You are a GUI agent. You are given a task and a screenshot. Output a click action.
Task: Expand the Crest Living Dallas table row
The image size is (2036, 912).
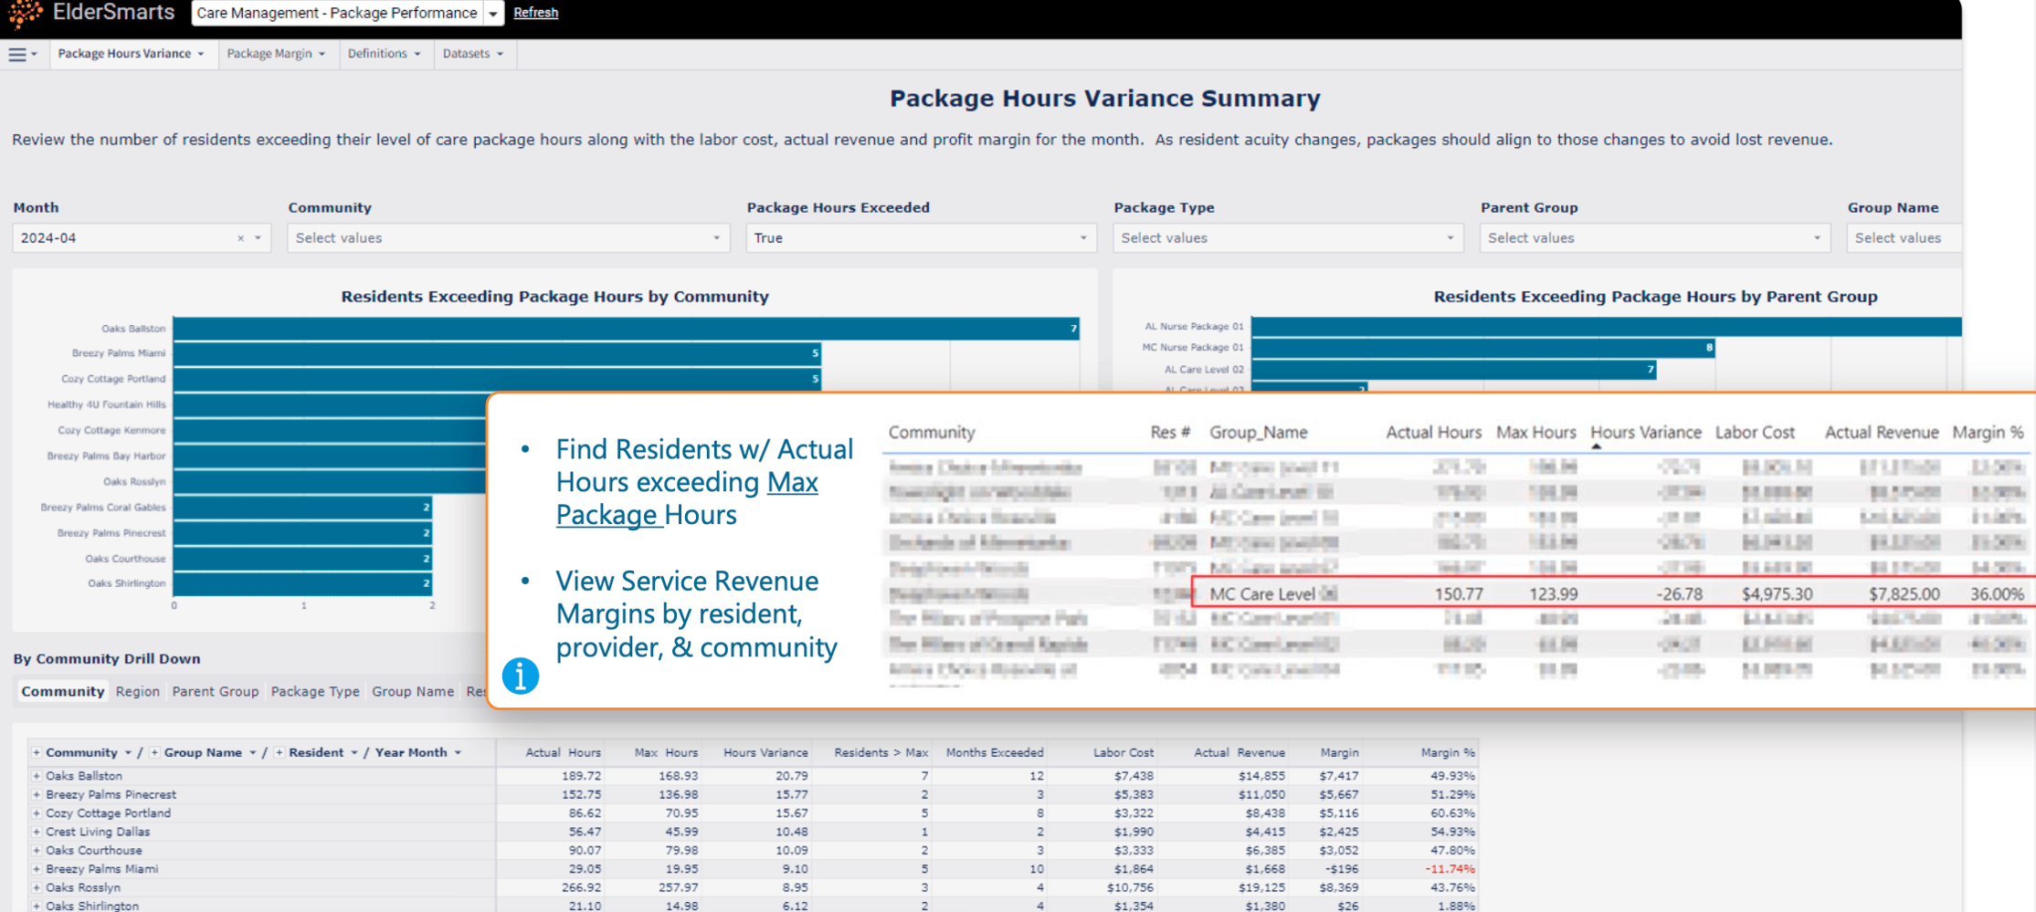pos(37,833)
